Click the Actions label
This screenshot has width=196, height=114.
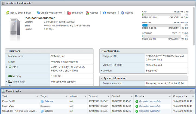coord(129,13)
